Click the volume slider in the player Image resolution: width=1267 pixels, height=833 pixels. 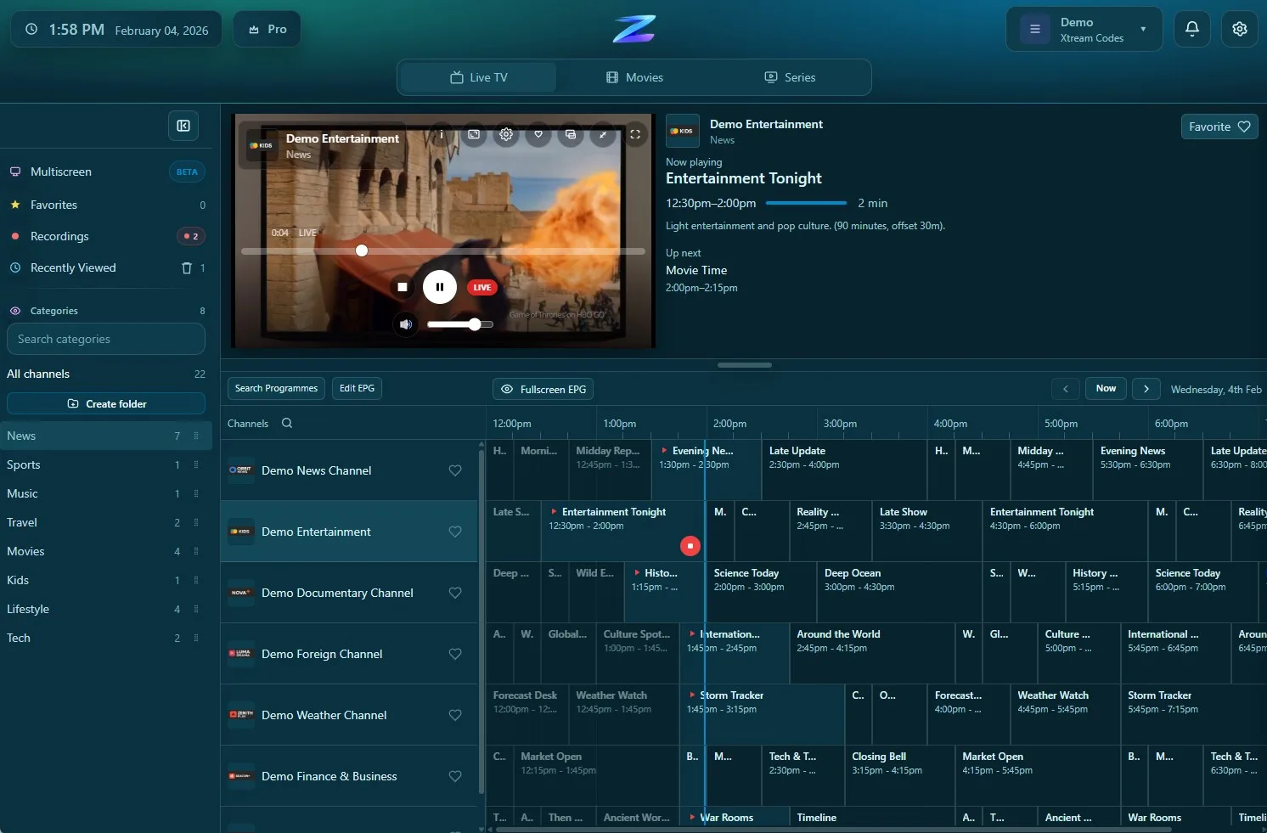pyautogui.click(x=459, y=324)
